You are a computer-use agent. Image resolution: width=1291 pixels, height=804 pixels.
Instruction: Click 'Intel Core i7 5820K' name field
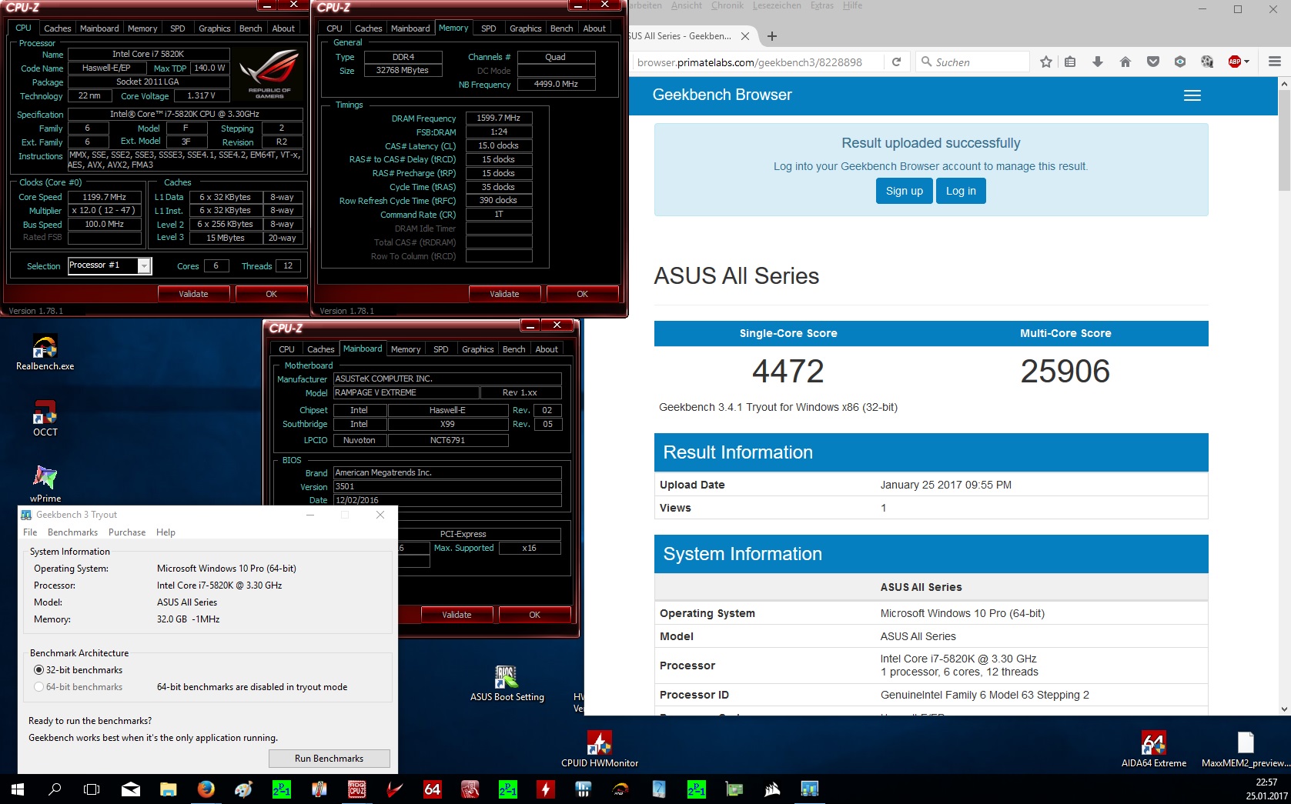coord(149,54)
